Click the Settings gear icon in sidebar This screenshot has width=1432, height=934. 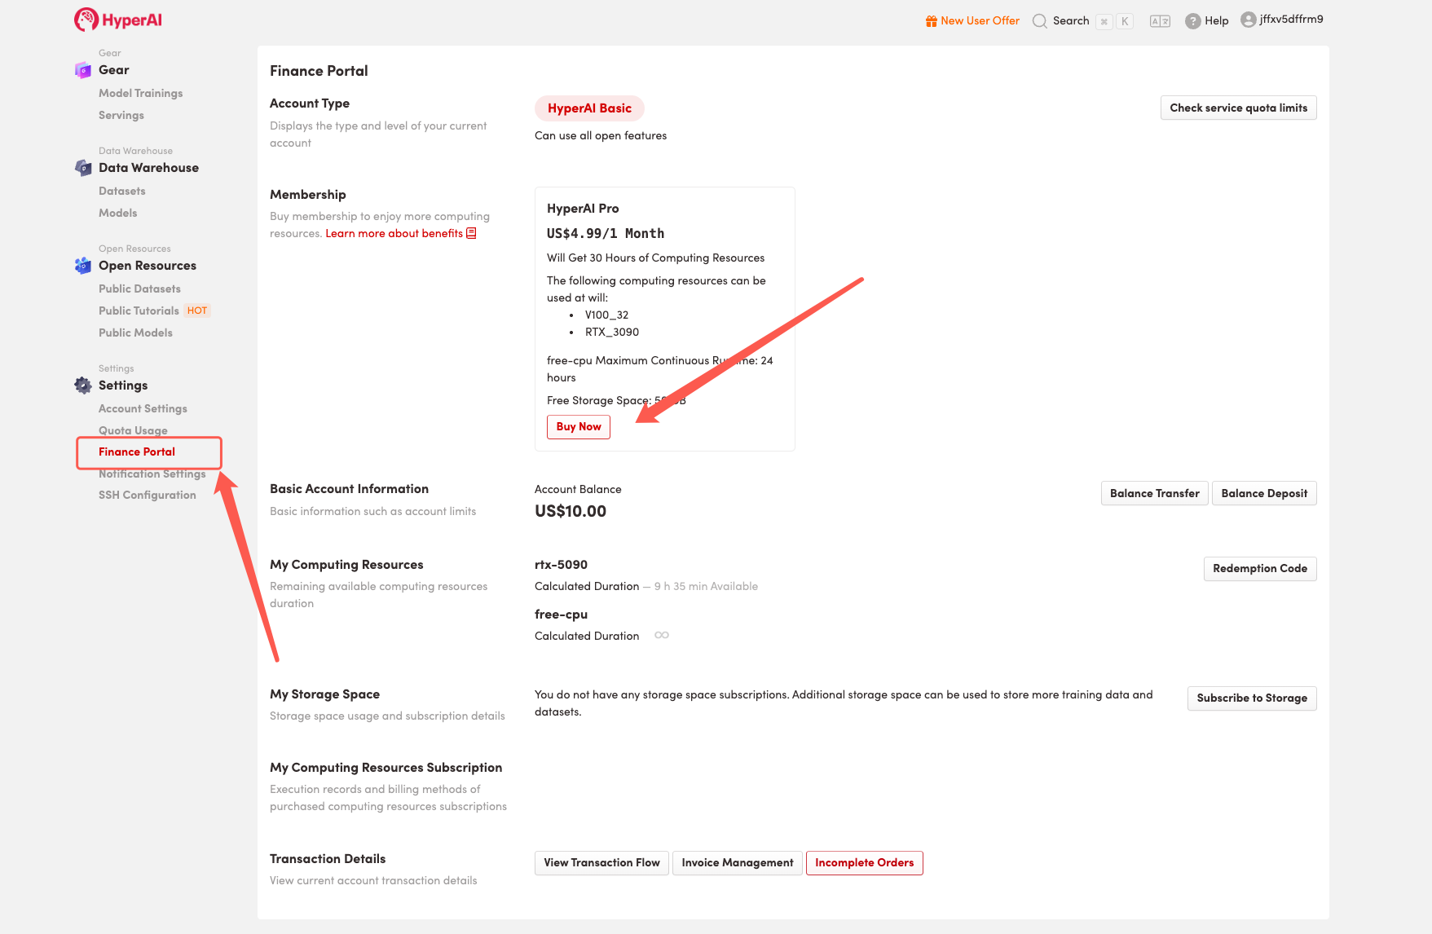click(x=83, y=385)
